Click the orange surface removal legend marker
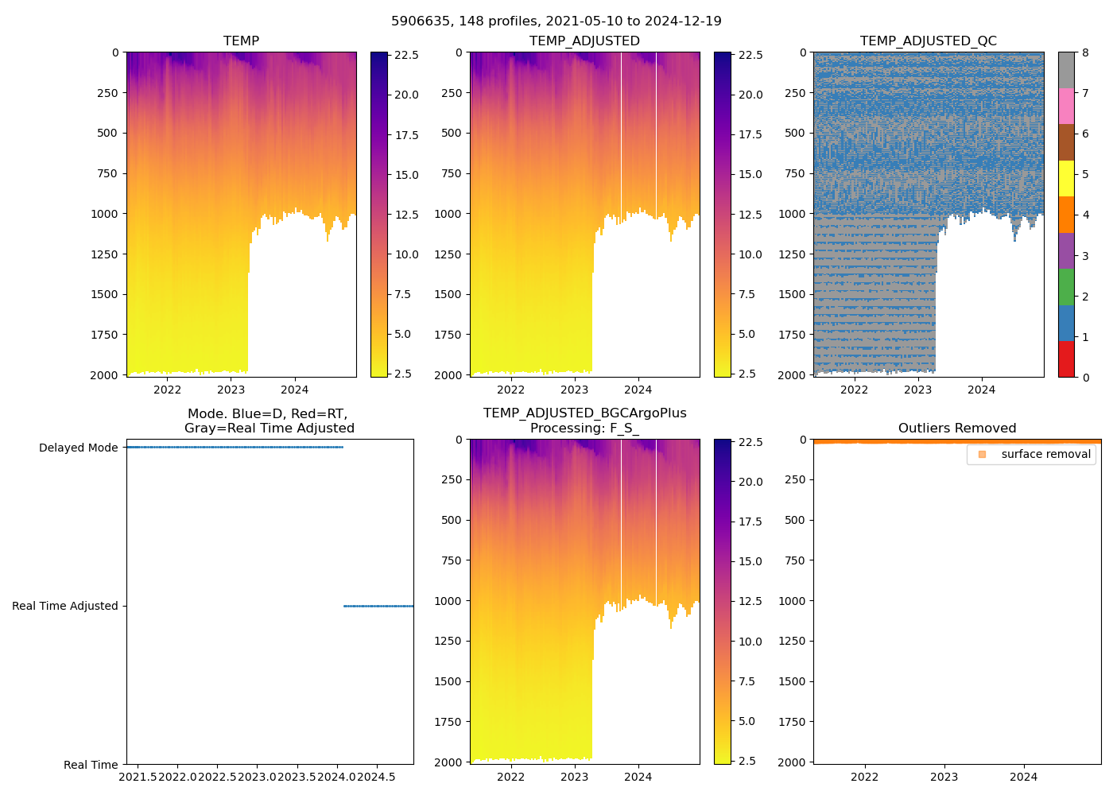 (x=982, y=454)
